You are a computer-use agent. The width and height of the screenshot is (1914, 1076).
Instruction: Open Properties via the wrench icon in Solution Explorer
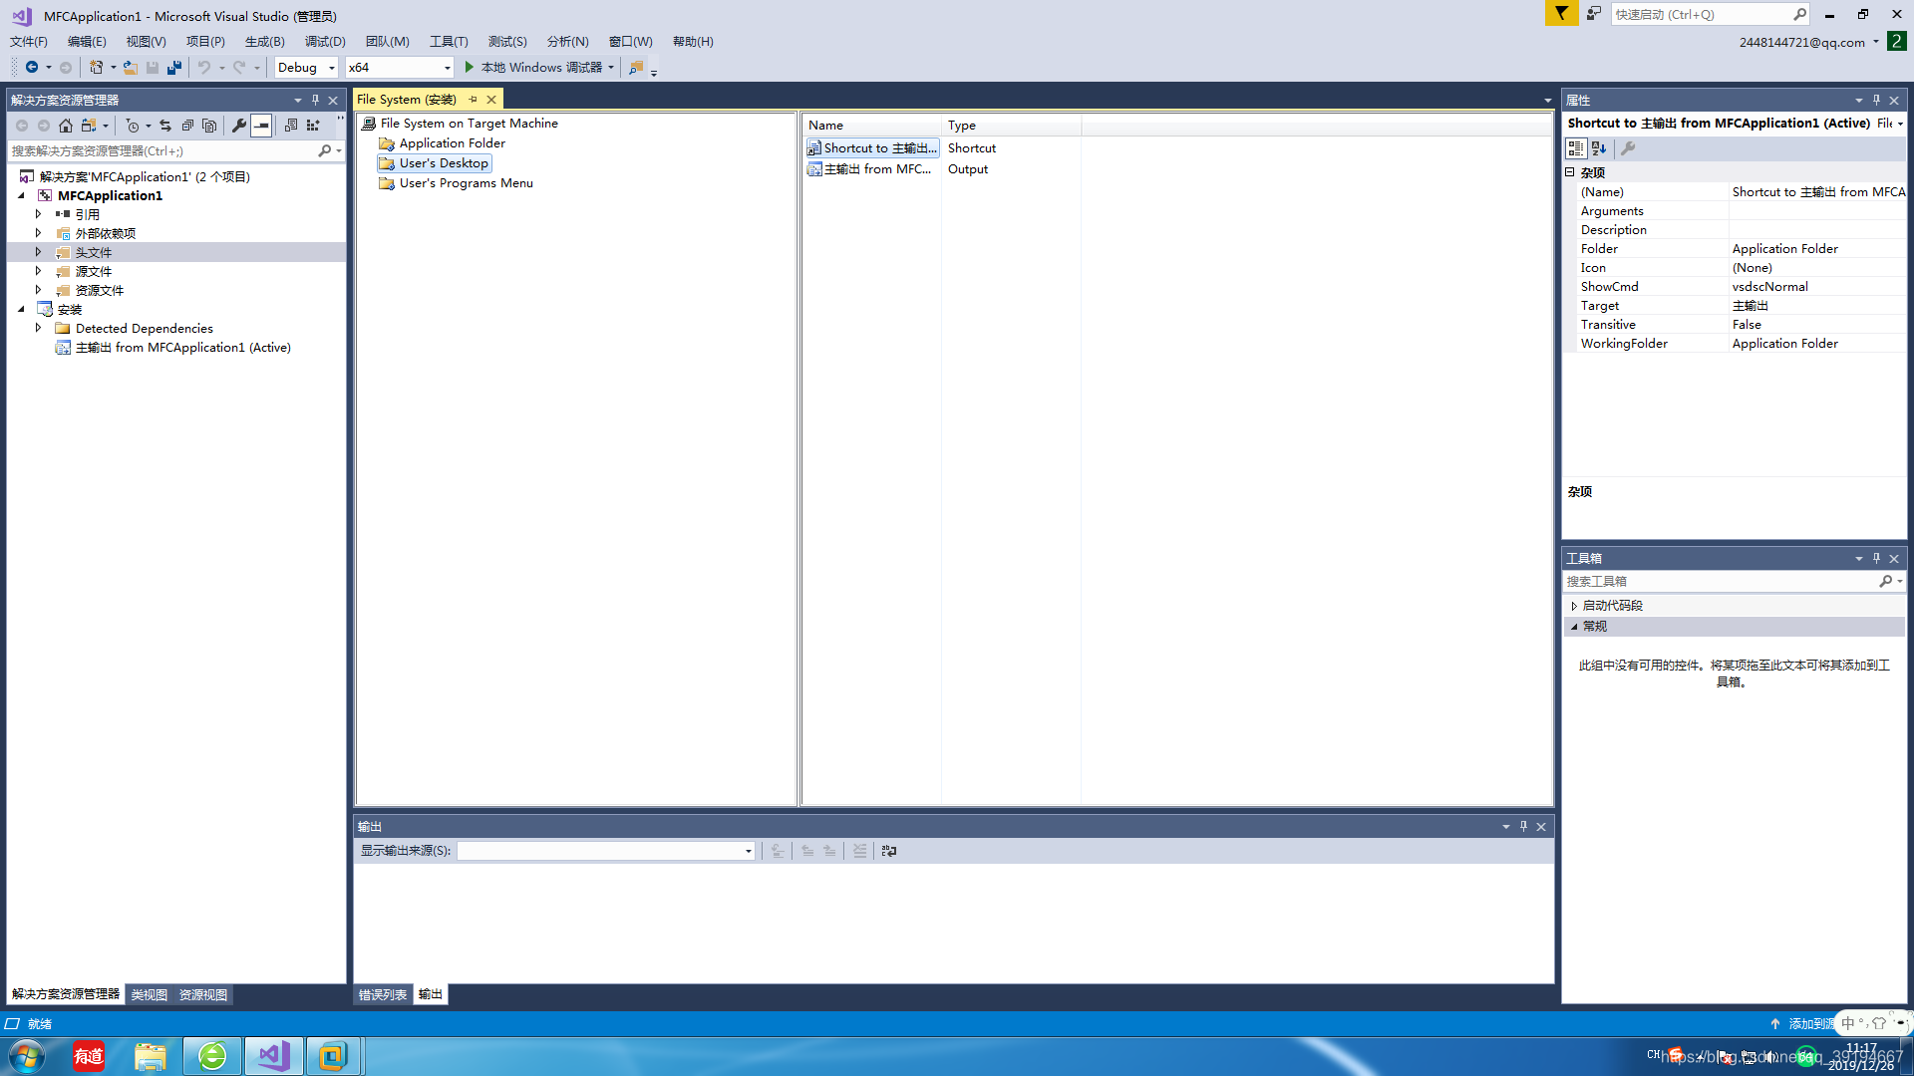point(239,126)
